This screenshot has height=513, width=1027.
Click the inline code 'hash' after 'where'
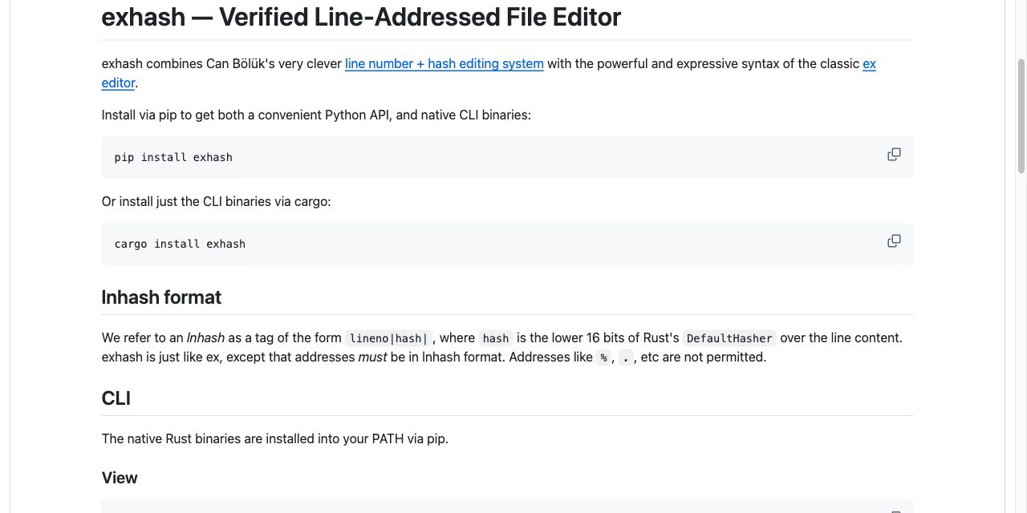[496, 338]
